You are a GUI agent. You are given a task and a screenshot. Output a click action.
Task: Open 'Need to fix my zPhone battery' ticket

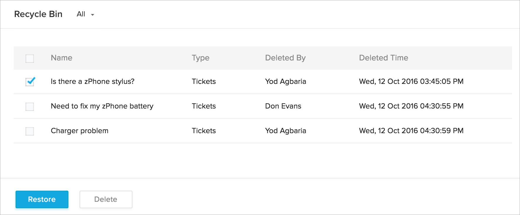pyautogui.click(x=102, y=106)
